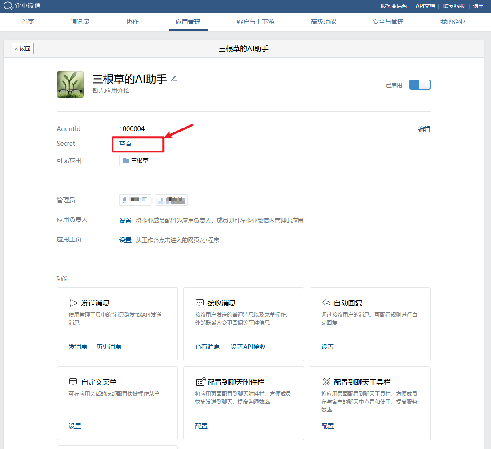Viewport: 491px width, 449px height.
Task: Click 联系客服 in the header
Action: tap(454, 6)
